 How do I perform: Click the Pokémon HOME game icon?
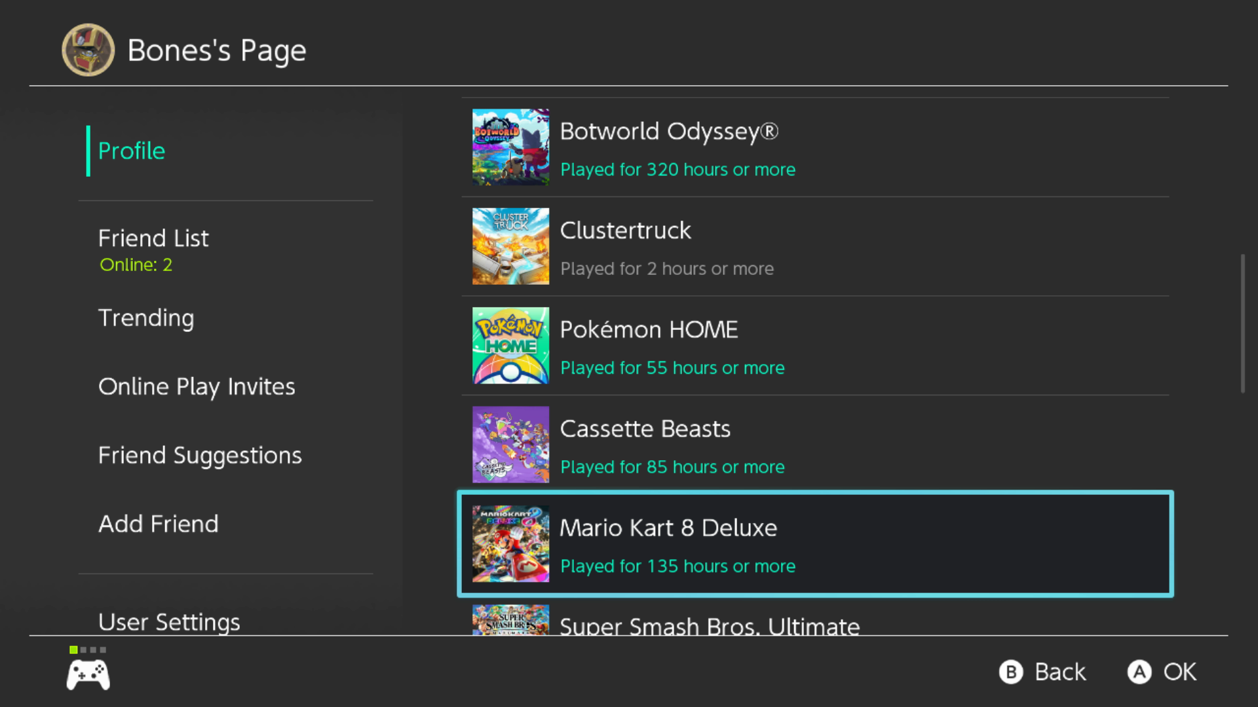[510, 346]
